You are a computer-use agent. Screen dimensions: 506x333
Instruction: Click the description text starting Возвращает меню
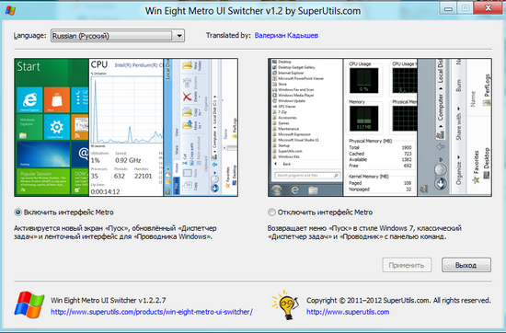(x=364, y=233)
